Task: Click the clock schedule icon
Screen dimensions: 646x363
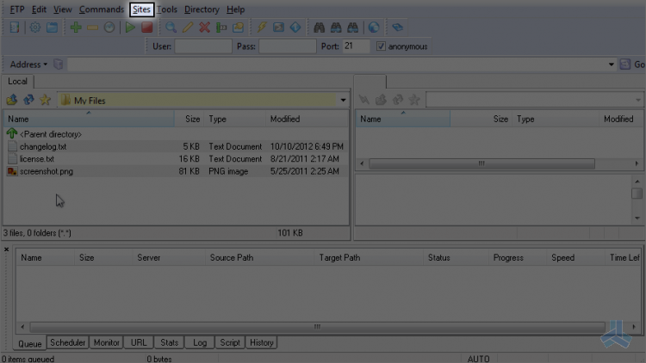Action: [109, 28]
